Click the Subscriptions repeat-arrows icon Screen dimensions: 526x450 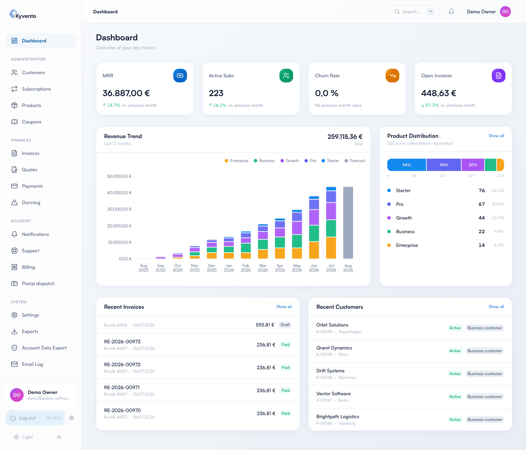[14, 89]
